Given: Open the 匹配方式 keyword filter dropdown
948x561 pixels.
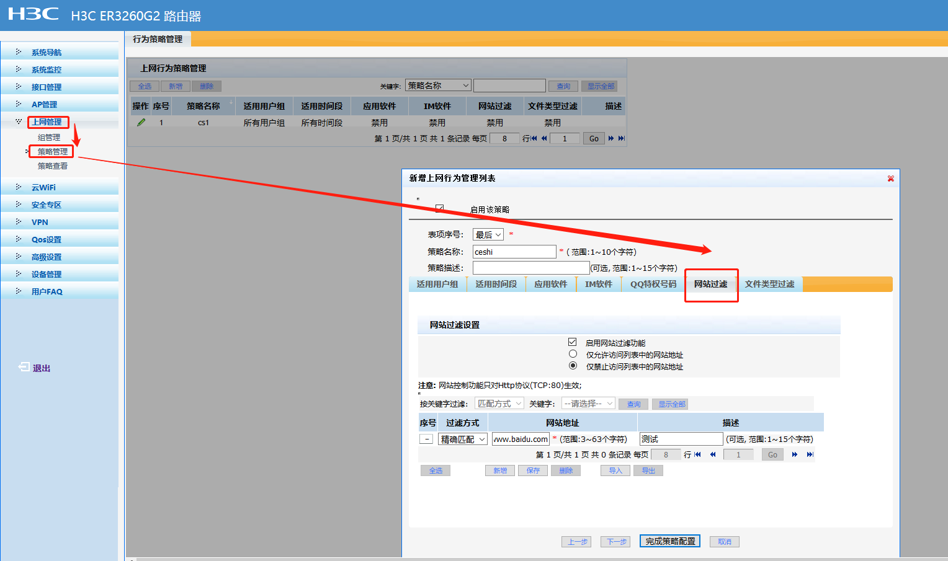Looking at the screenshot, I should point(499,404).
